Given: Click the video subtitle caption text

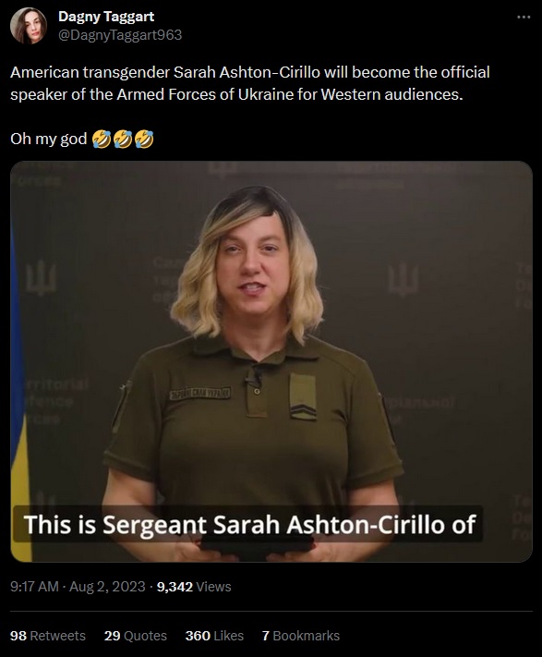Looking at the screenshot, I should pyautogui.click(x=249, y=524).
